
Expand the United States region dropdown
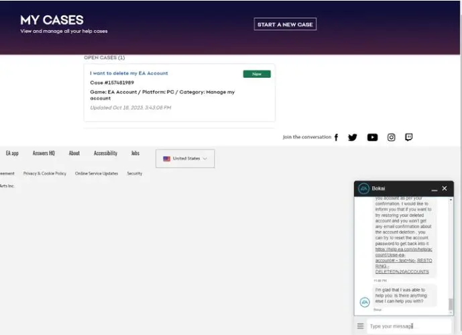tap(185, 158)
